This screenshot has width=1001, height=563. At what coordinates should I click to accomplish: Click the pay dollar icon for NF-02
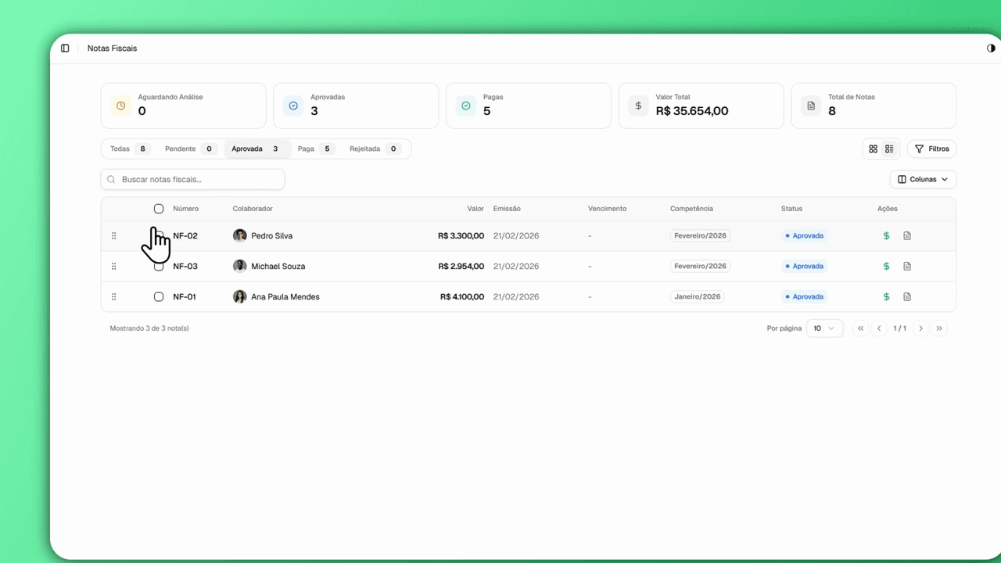pos(886,235)
